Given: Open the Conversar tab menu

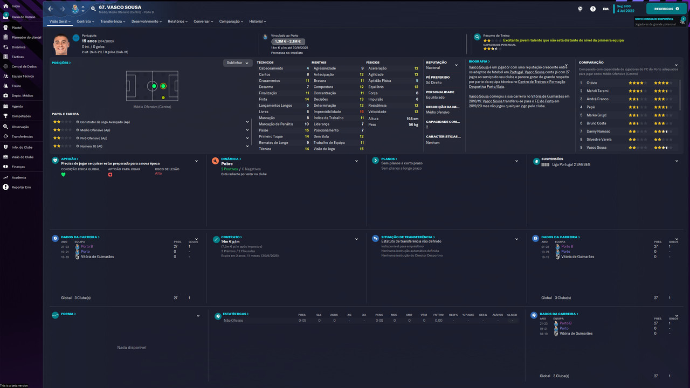Looking at the screenshot, I should (x=204, y=22).
